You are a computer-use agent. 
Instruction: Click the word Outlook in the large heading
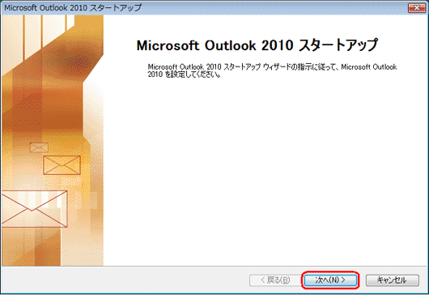click(x=230, y=45)
